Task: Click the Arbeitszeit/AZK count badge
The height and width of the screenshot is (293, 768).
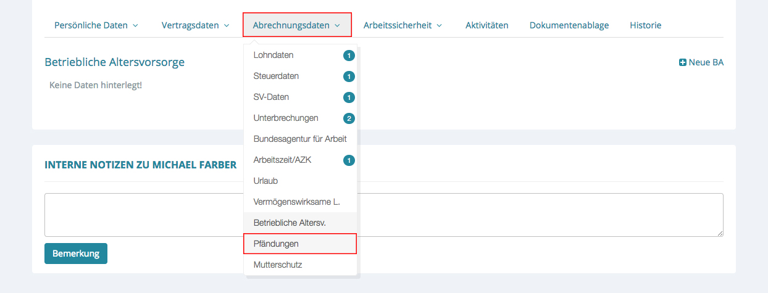Action: click(349, 160)
